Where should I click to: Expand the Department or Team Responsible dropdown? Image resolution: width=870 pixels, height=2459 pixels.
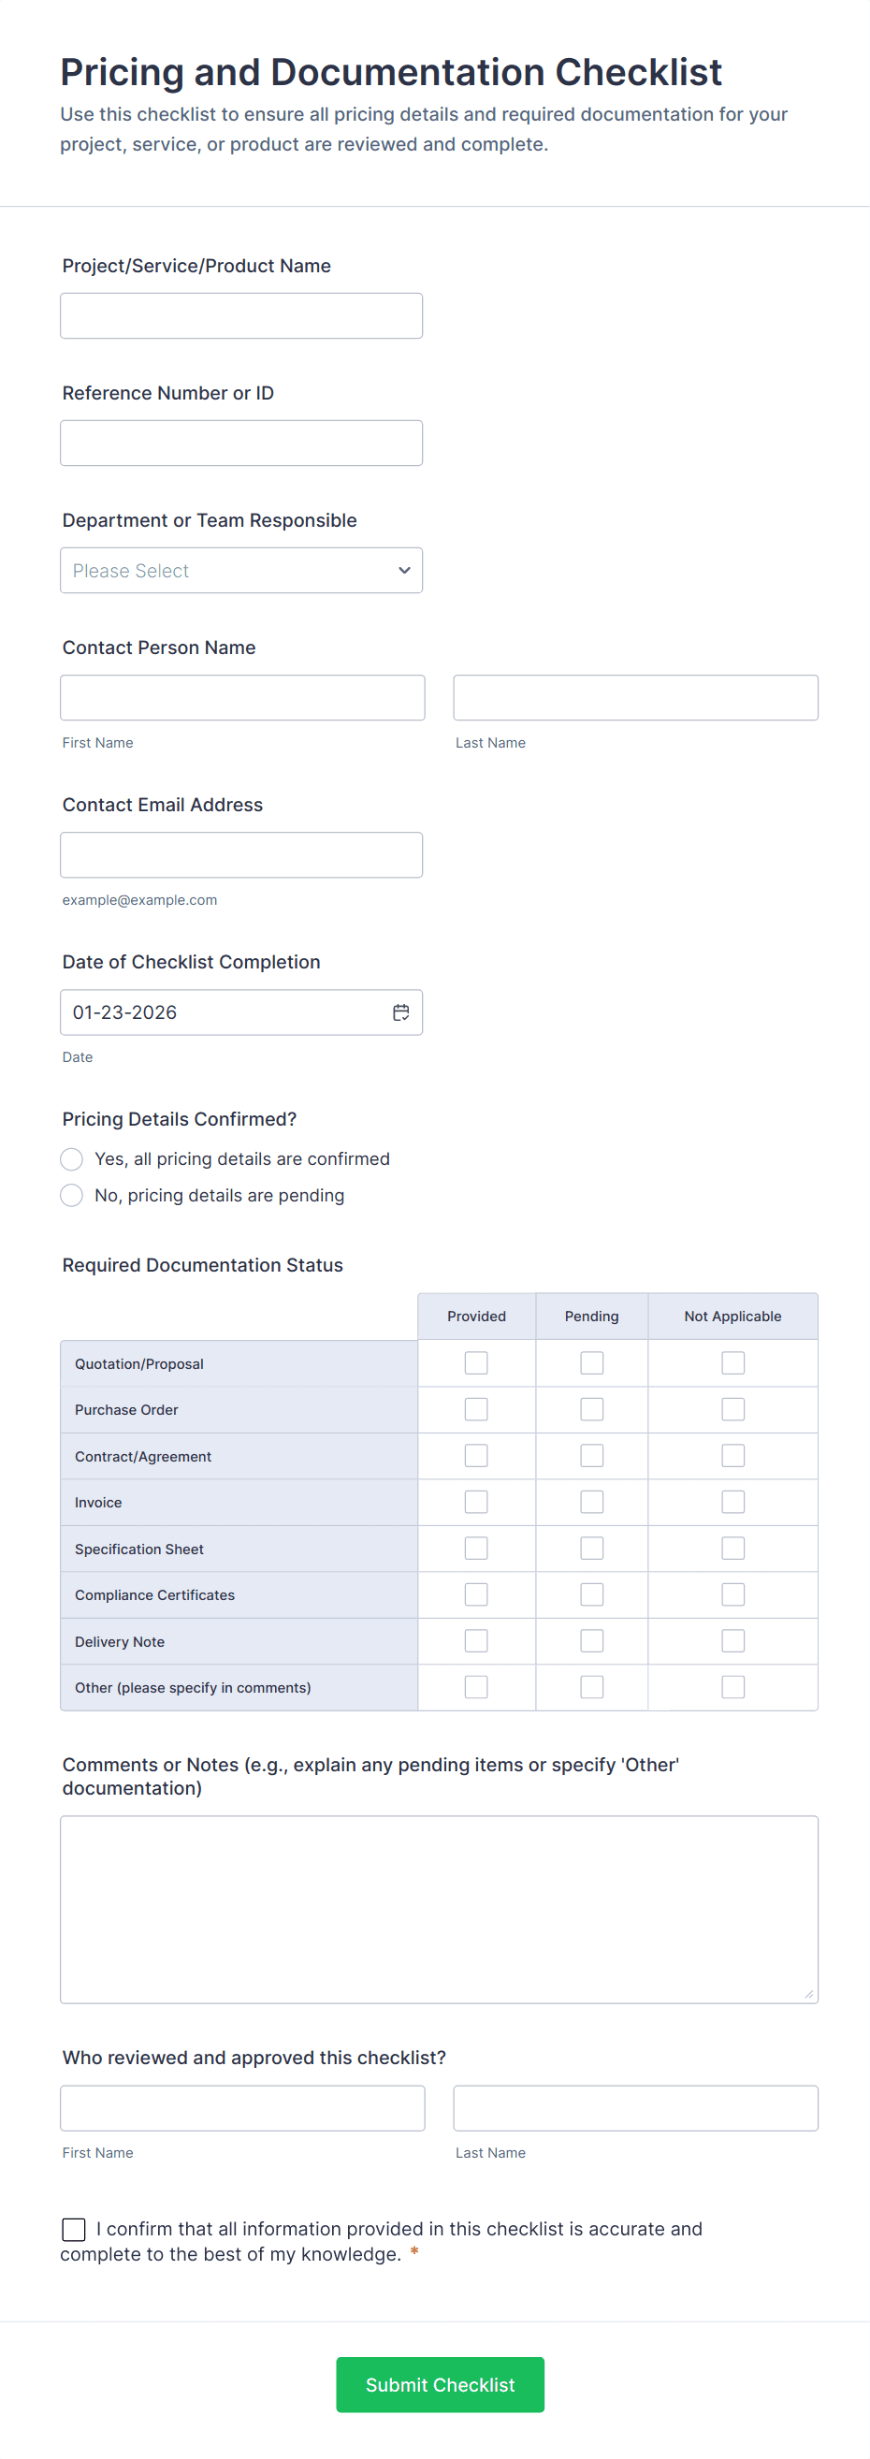(x=241, y=570)
